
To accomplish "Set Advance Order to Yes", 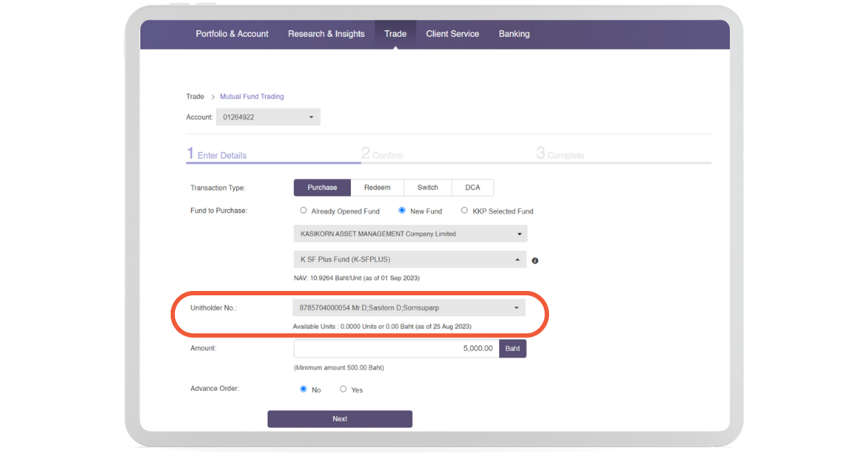I will click(344, 389).
